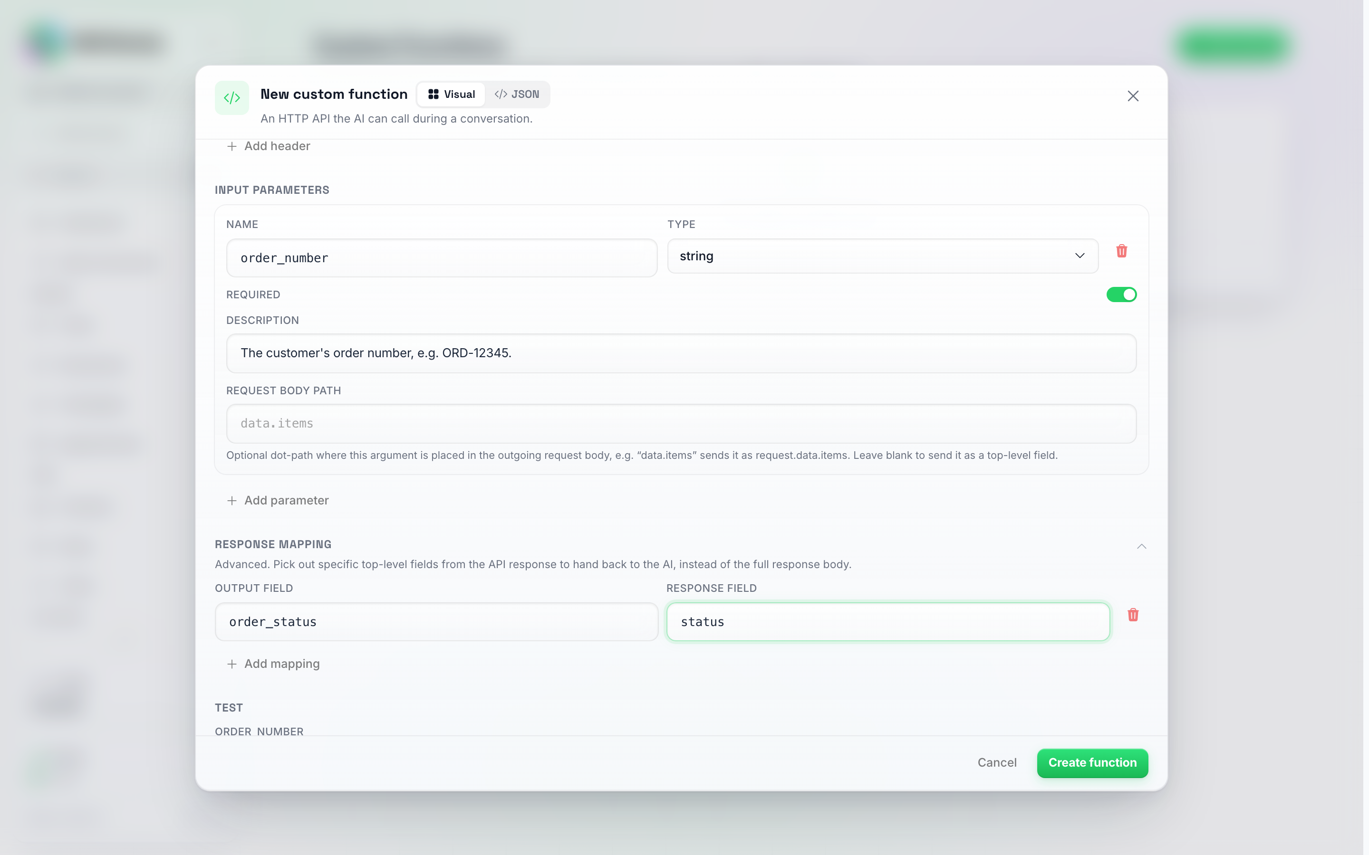The width and height of the screenshot is (1369, 855).
Task: Click the request body path help text
Action: 642,456
